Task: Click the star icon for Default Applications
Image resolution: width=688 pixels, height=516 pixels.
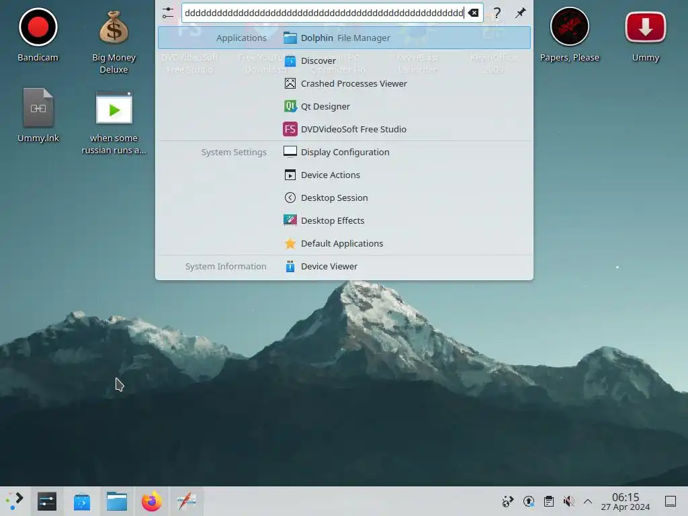Action: pyautogui.click(x=290, y=243)
